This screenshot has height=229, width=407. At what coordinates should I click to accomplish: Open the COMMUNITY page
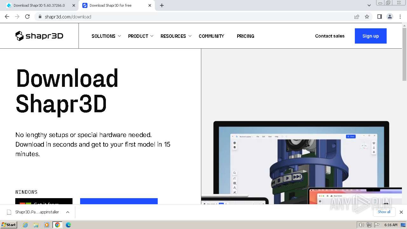pyautogui.click(x=211, y=36)
